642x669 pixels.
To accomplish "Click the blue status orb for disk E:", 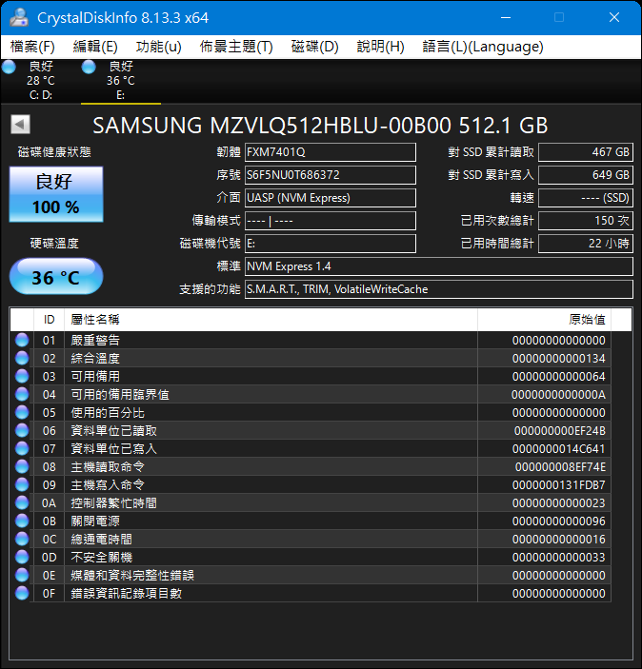I will [x=89, y=67].
